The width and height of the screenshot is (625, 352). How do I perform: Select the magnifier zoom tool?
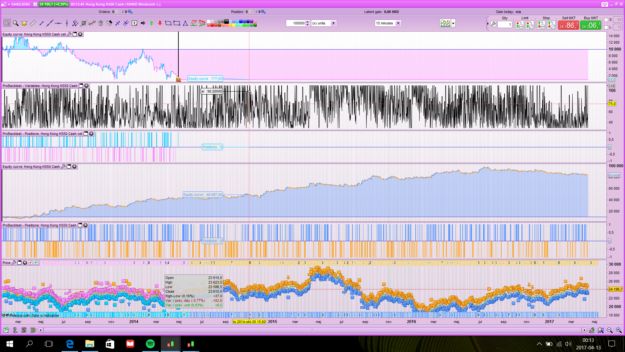pyautogui.click(x=16, y=23)
